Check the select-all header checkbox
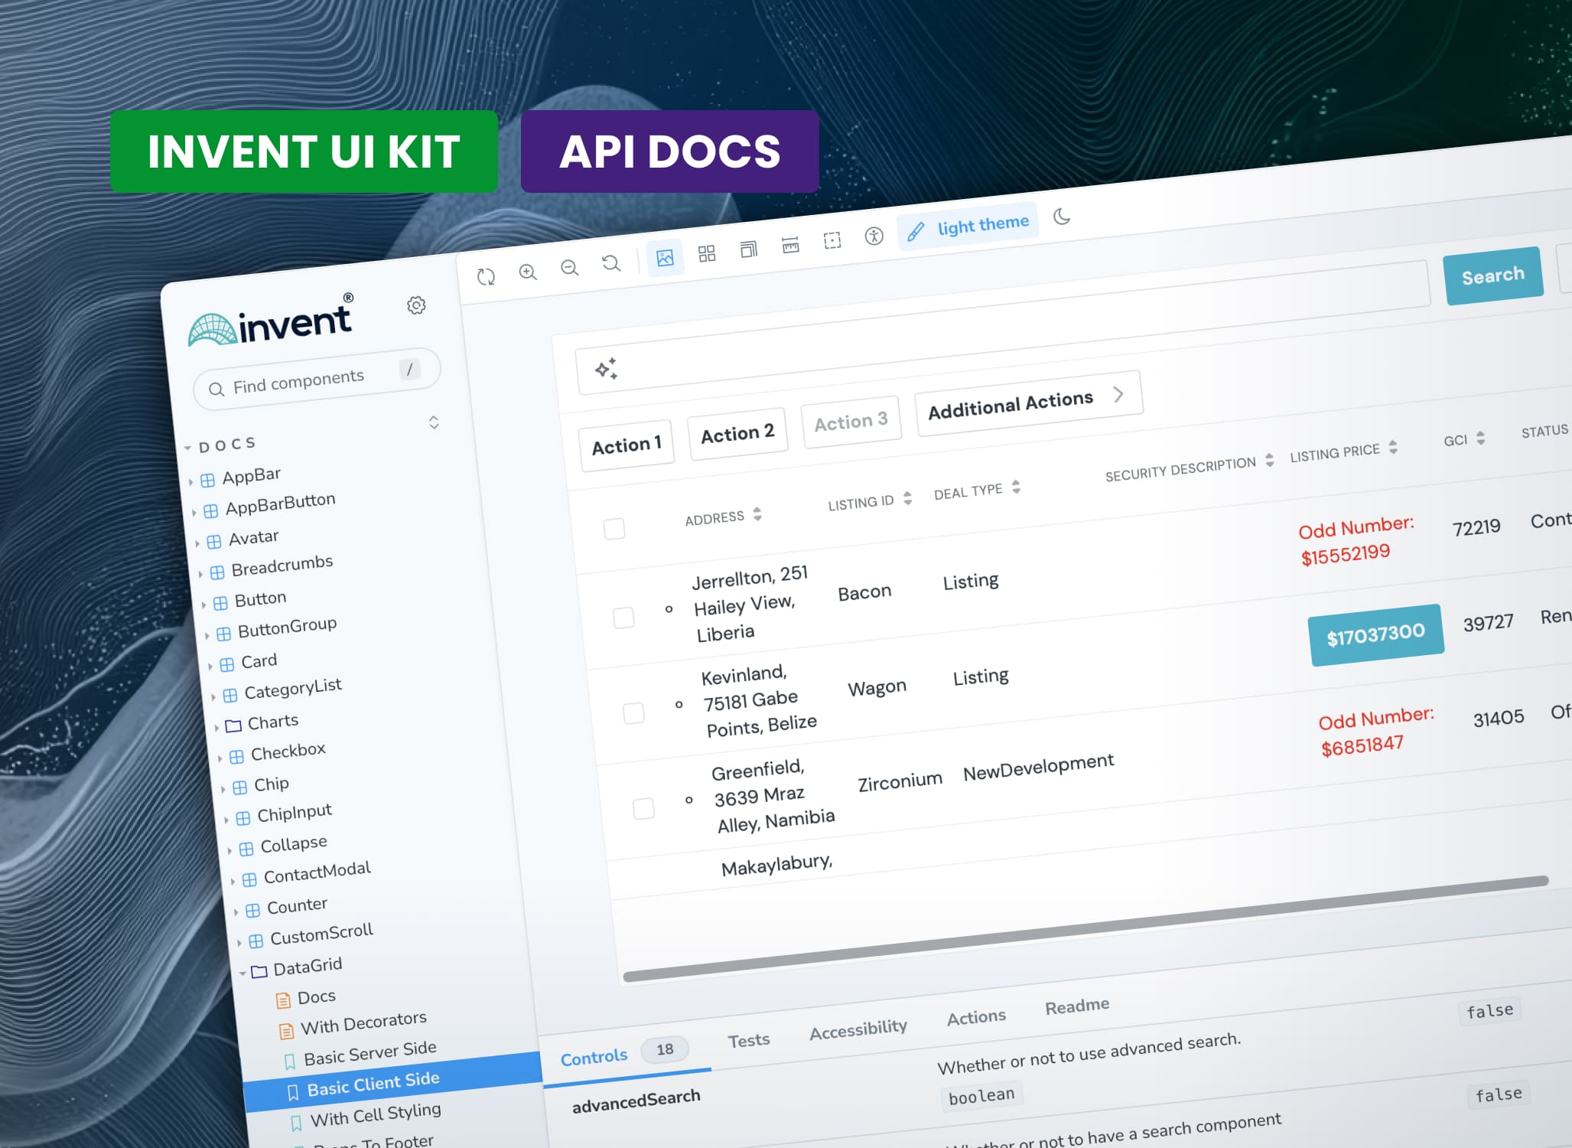This screenshot has width=1572, height=1148. pyautogui.click(x=614, y=529)
